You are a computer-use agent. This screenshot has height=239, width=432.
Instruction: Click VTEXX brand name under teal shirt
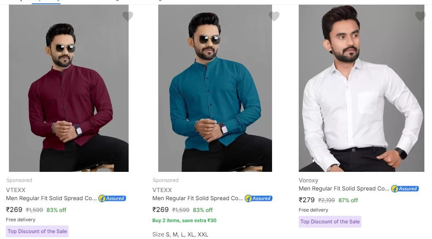[x=162, y=190]
